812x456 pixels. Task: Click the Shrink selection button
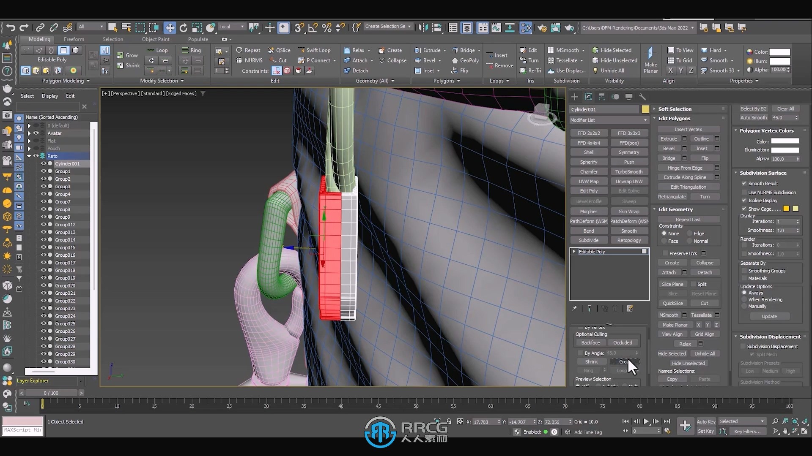click(591, 362)
